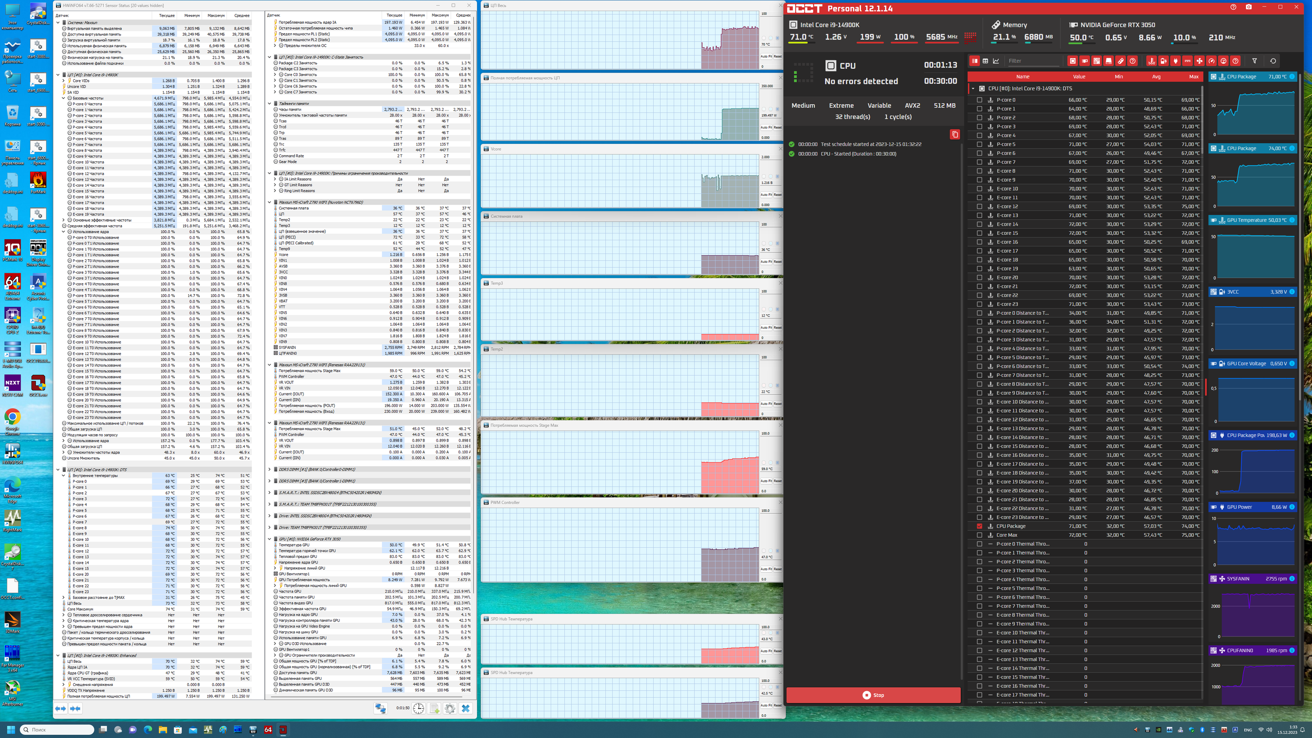Sort by the Max column header

[1193, 77]
